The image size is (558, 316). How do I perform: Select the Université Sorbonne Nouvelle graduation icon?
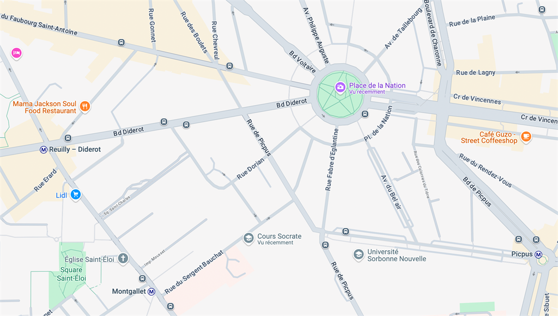click(359, 254)
